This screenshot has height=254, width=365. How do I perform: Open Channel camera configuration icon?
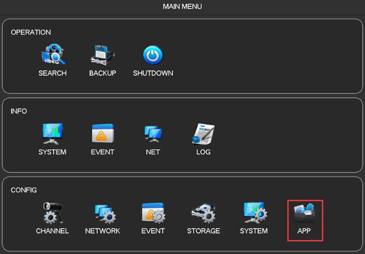tap(52, 213)
